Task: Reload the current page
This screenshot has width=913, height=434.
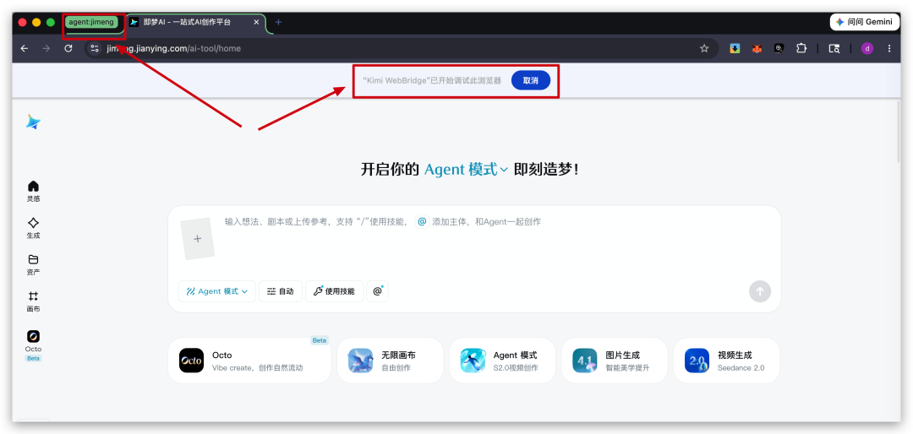Action: pyautogui.click(x=68, y=48)
